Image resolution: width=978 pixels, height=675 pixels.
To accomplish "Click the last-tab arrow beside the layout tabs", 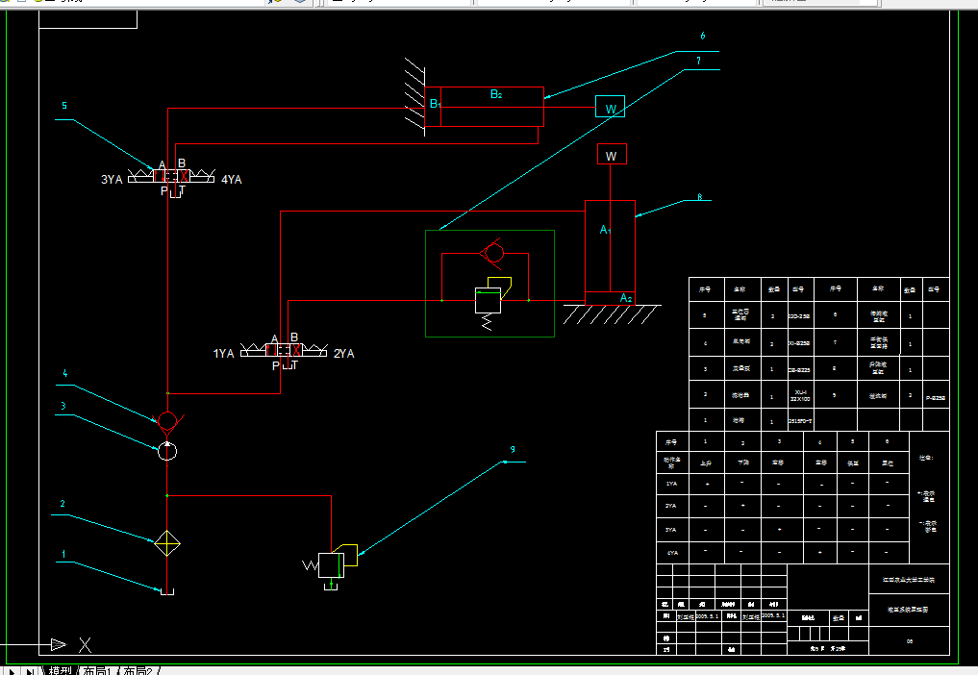I will [29, 671].
